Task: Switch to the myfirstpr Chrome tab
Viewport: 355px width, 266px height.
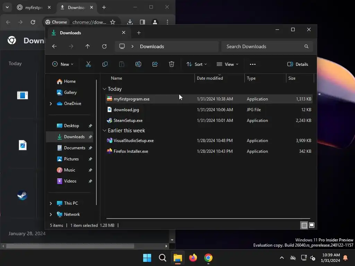Action: (x=34, y=8)
